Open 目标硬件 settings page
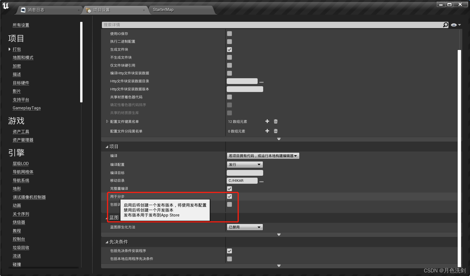The image size is (470, 276). tap(21, 83)
